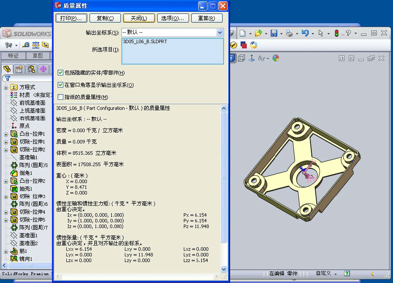Click the Save floppy disk icon
The image size is (393, 283).
274,33
